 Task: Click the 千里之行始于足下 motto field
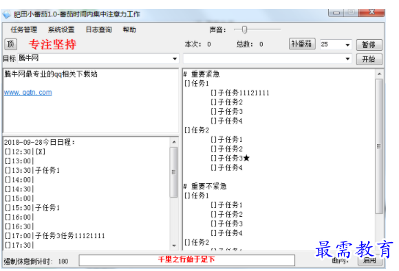[187, 260]
